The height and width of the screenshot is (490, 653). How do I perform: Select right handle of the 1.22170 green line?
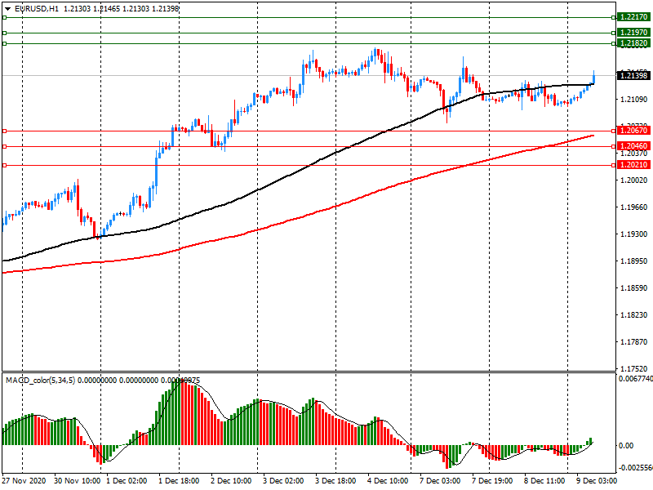[x=614, y=17]
